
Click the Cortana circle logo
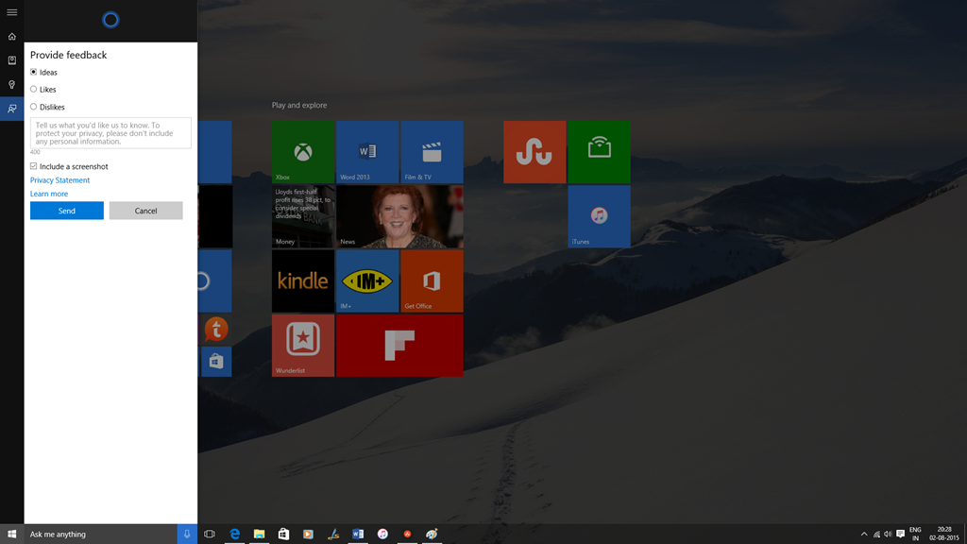[x=110, y=21]
